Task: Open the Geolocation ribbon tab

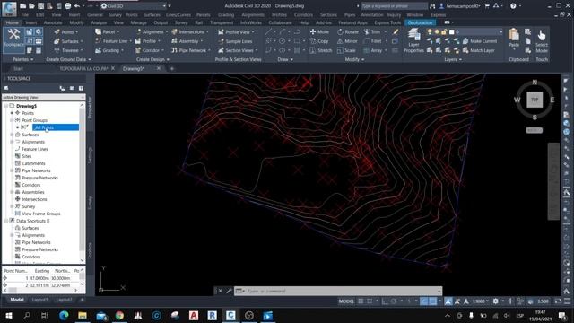Action: click(420, 22)
